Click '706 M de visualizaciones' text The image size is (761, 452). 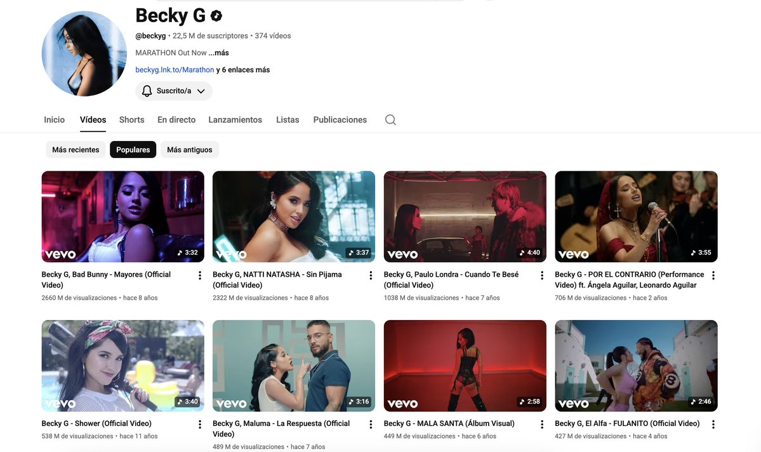[x=591, y=298]
